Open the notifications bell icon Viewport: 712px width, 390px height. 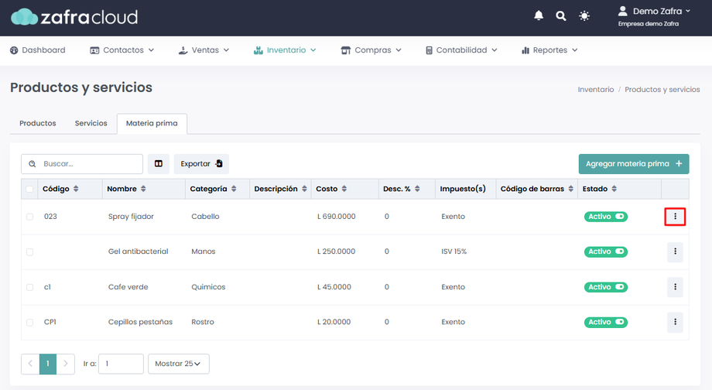[x=539, y=15]
